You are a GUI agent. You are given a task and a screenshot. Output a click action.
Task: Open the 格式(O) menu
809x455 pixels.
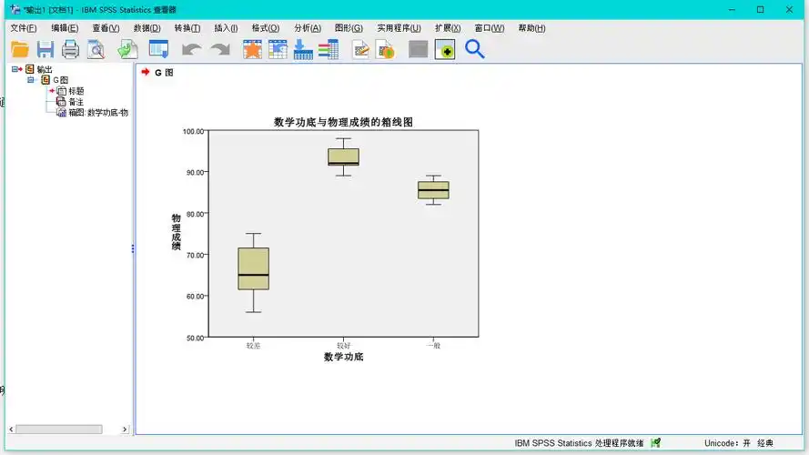pyautogui.click(x=266, y=28)
